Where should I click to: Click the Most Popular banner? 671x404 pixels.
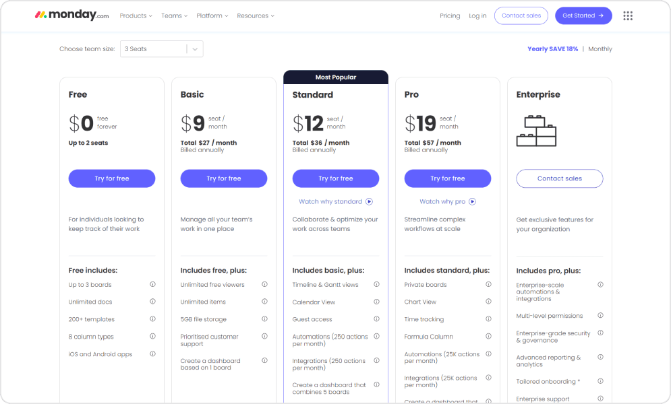pos(336,77)
